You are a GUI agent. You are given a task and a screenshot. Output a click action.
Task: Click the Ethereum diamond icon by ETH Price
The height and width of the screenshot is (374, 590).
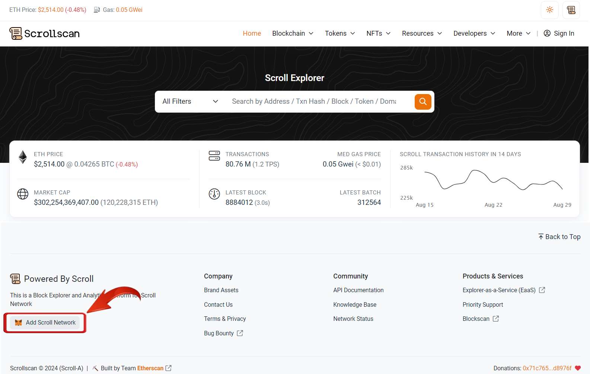coord(23,157)
